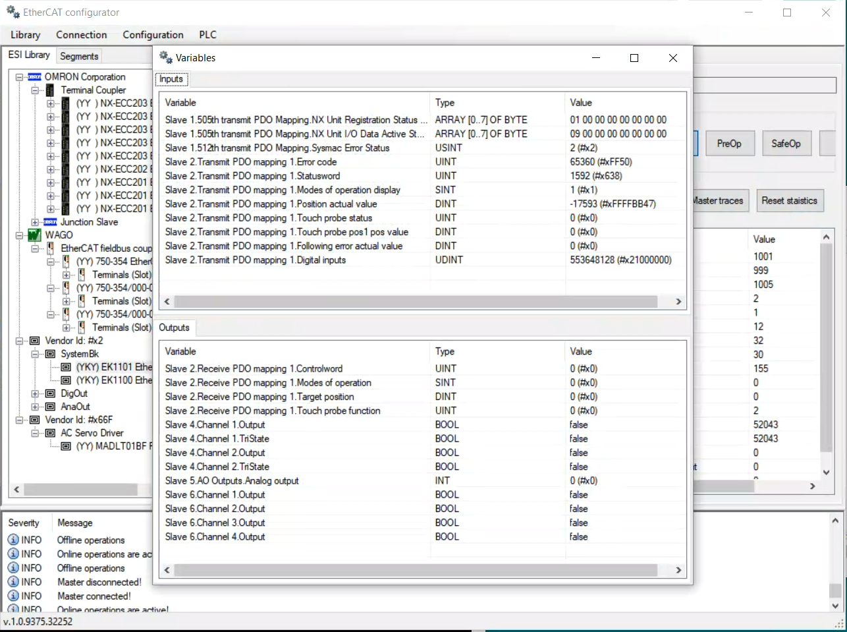The width and height of the screenshot is (847, 632).
Task: Click the Inputs table horizontal scrollbar
Action: click(416, 301)
